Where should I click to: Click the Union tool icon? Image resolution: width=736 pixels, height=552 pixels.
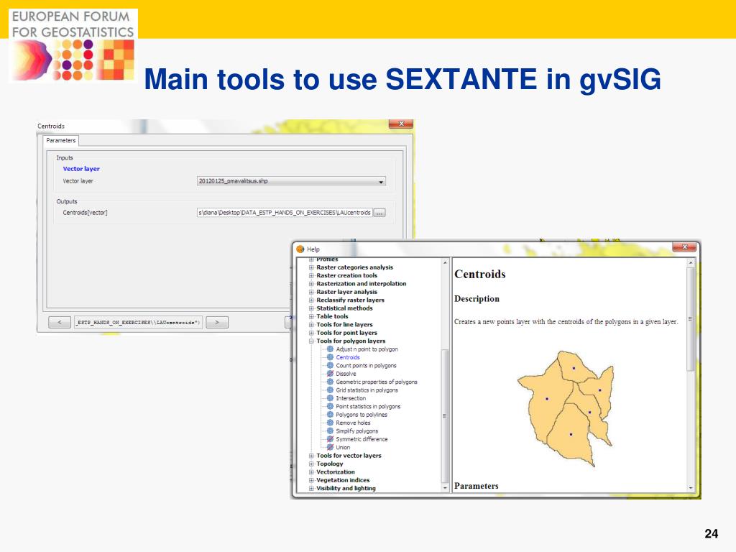330,447
